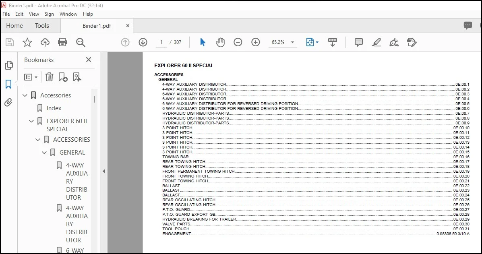The image size is (482, 254).
Task: Click the star bookmark-favorite icon
Action: (27, 42)
